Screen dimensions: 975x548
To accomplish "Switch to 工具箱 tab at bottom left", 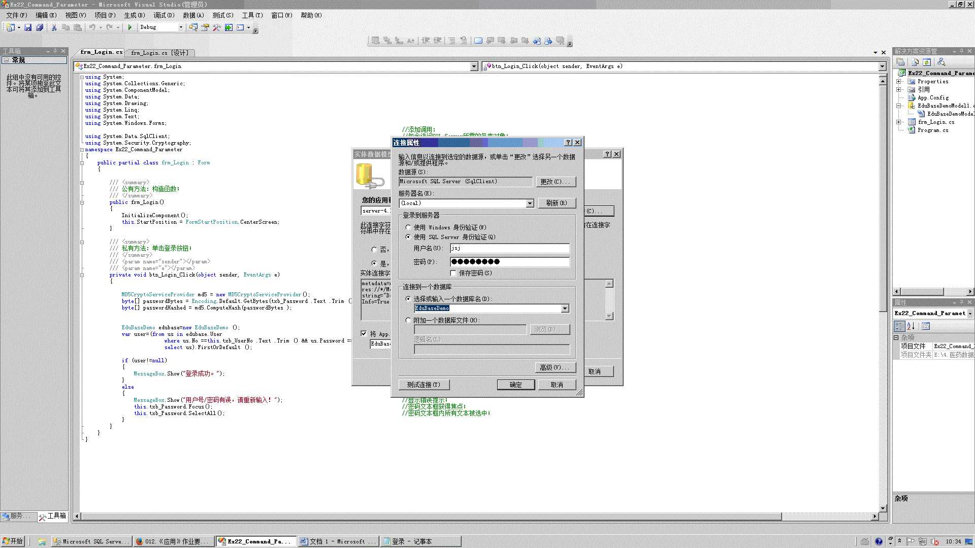I will click(x=53, y=516).
